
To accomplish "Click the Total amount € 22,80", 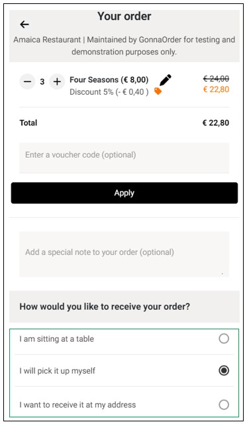I will pos(216,123).
